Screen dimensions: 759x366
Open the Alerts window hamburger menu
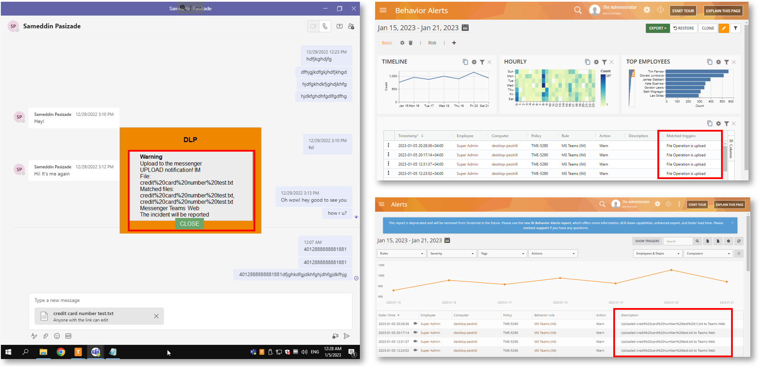click(x=382, y=204)
